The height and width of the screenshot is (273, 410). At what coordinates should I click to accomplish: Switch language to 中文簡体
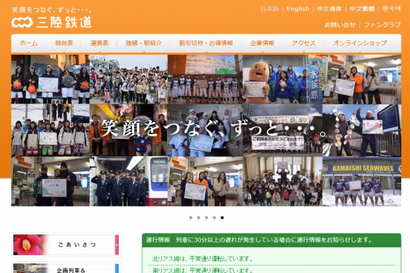point(329,9)
